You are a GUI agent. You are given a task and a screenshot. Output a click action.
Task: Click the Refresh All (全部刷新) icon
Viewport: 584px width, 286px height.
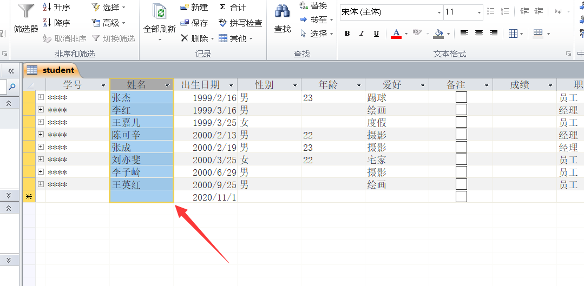[159, 13]
